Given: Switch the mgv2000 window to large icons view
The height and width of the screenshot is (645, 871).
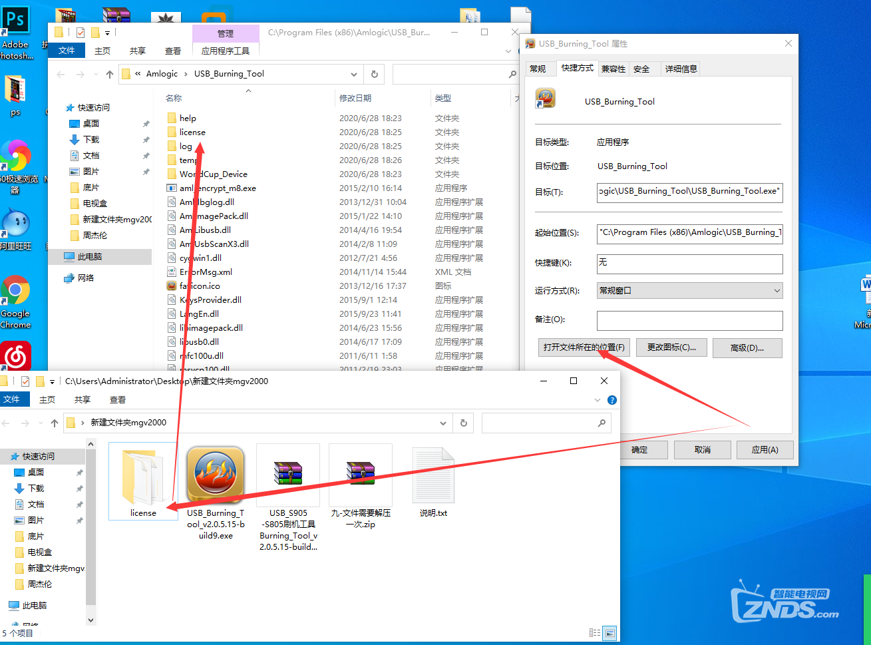Looking at the screenshot, I should [610, 633].
